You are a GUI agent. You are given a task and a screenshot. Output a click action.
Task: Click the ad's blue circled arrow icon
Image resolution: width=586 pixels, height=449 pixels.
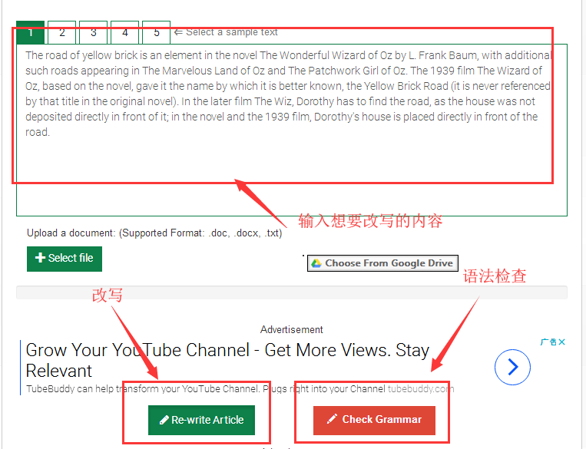pyautogui.click(x=512, y=367)
